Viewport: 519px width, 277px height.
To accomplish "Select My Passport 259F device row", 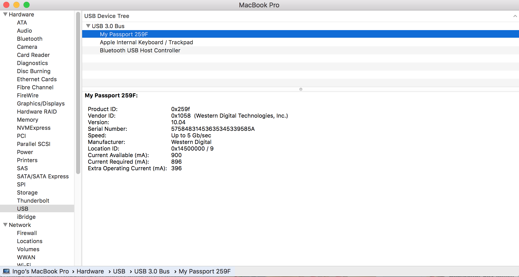I will [x=124, y=34].
